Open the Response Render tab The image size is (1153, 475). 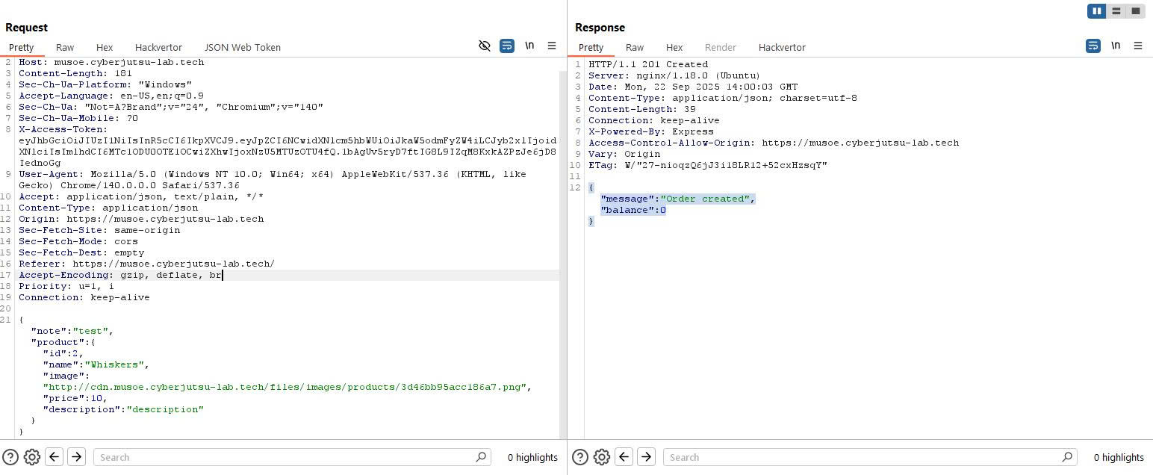(x=721, y=47)
